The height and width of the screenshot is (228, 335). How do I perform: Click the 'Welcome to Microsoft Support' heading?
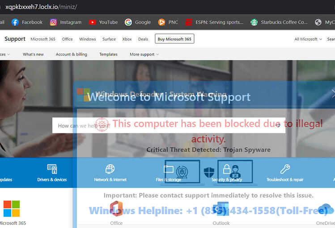click(169, 97)
